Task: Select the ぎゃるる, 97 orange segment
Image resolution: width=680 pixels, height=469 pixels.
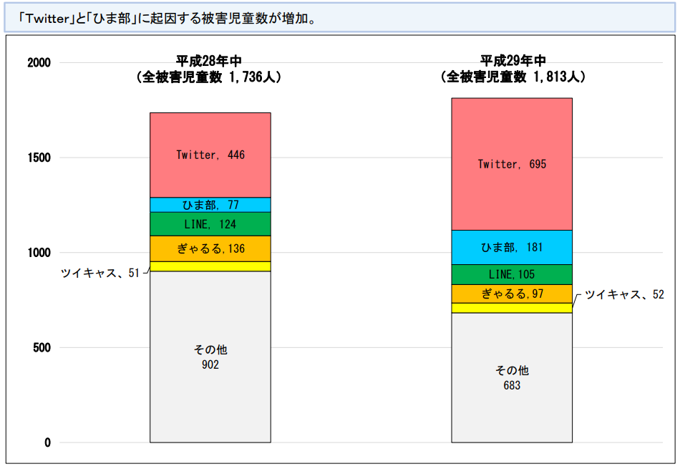Action: pos(512,294)
